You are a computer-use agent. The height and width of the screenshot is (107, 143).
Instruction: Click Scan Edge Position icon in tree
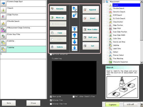click(110, 32)
